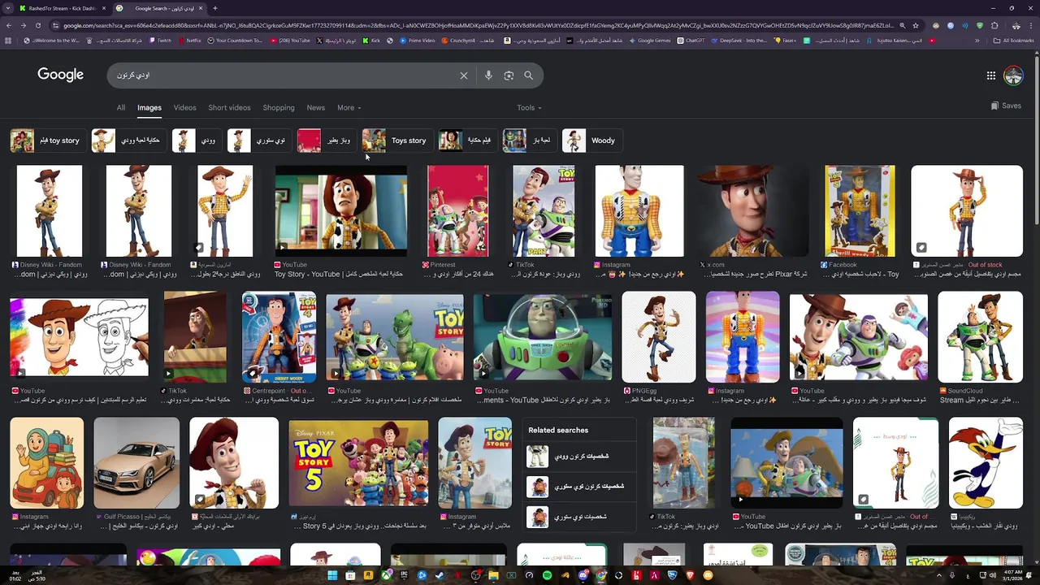Open Rockstar Games Launcher from taskbar
Image resolution: width=1040 pixels, height=585 pixels.
(x=368, y=575)
